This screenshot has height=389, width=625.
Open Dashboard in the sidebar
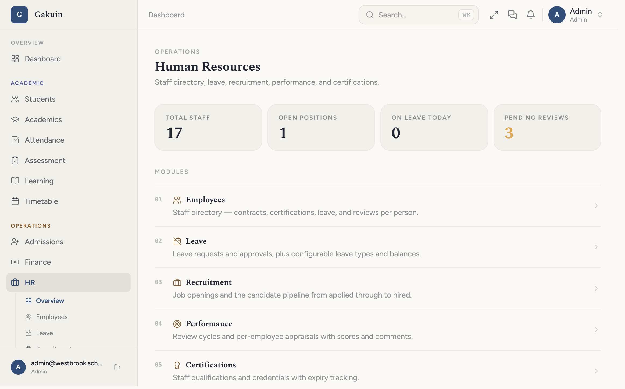click(x=69, y=59)
